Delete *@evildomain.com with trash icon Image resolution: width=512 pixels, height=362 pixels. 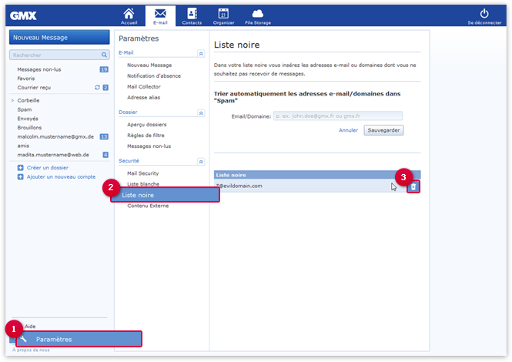pos(413,186)
